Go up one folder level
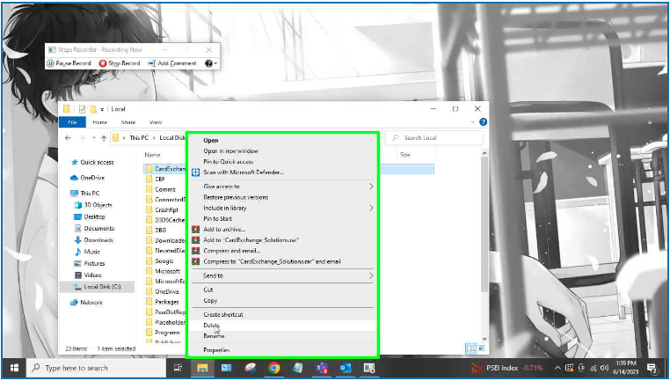The image size is (670, 381). (104, 137)
